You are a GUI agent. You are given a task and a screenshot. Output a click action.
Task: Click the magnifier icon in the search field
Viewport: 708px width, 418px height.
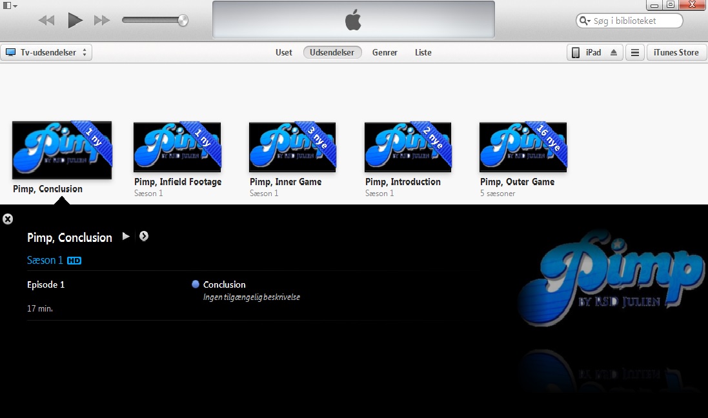(x=583, y=20)
